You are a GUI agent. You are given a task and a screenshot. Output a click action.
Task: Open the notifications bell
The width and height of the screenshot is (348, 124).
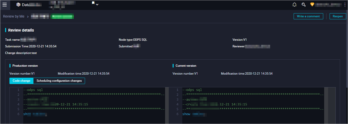click(294, 5)
